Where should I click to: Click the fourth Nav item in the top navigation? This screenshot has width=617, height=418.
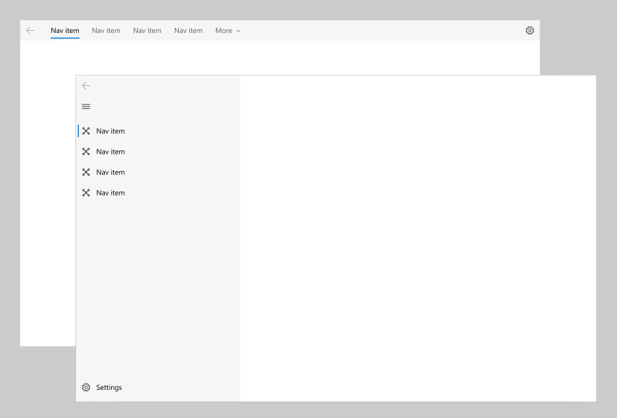tap(188, 30)
